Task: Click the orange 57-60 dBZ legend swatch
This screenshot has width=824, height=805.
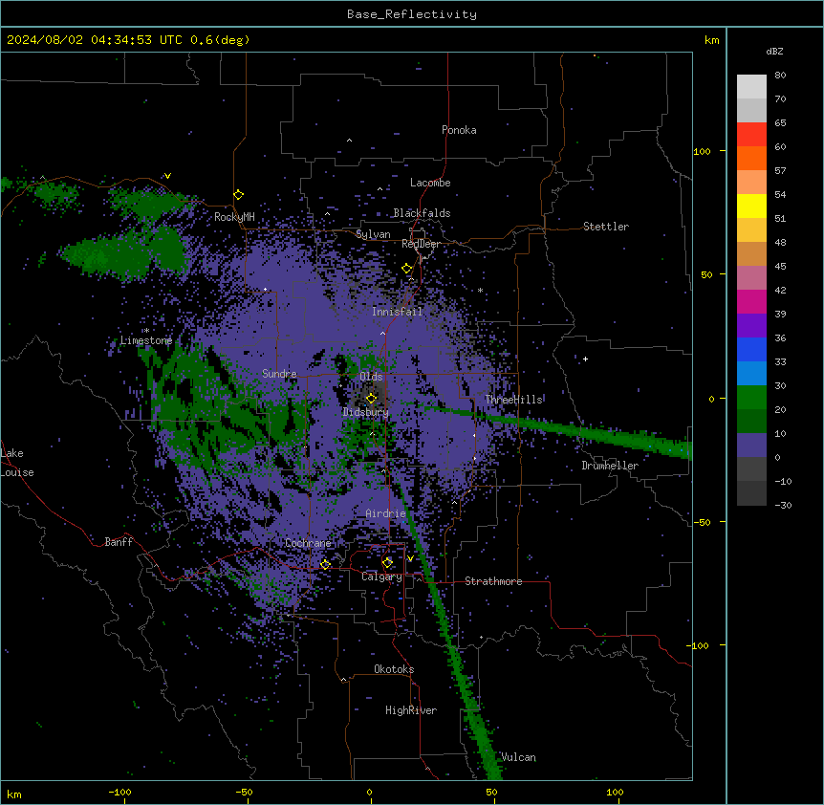Action: click(751, 158)
